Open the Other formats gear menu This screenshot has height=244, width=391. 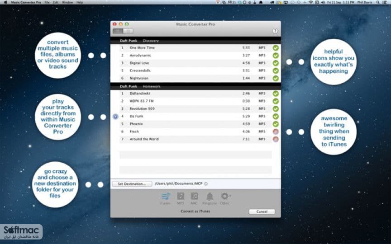coord(225,196)
